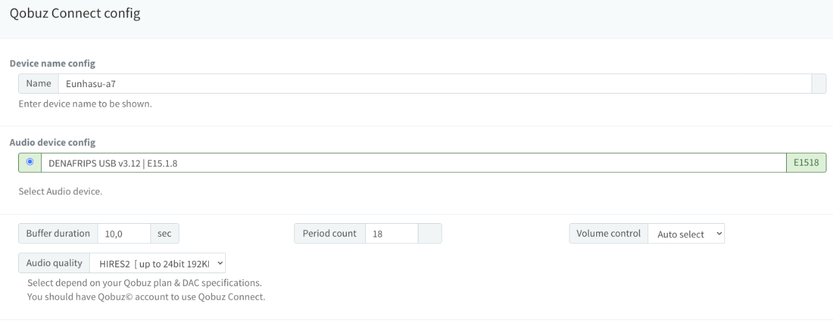Viewport: 833px width, 335px height.
Task: Click the Period count value field
Action: pyautogui.click(x=390, y=234)
